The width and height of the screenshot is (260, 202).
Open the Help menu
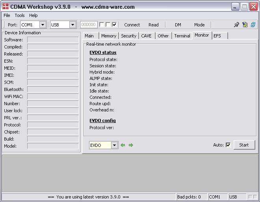33,15
